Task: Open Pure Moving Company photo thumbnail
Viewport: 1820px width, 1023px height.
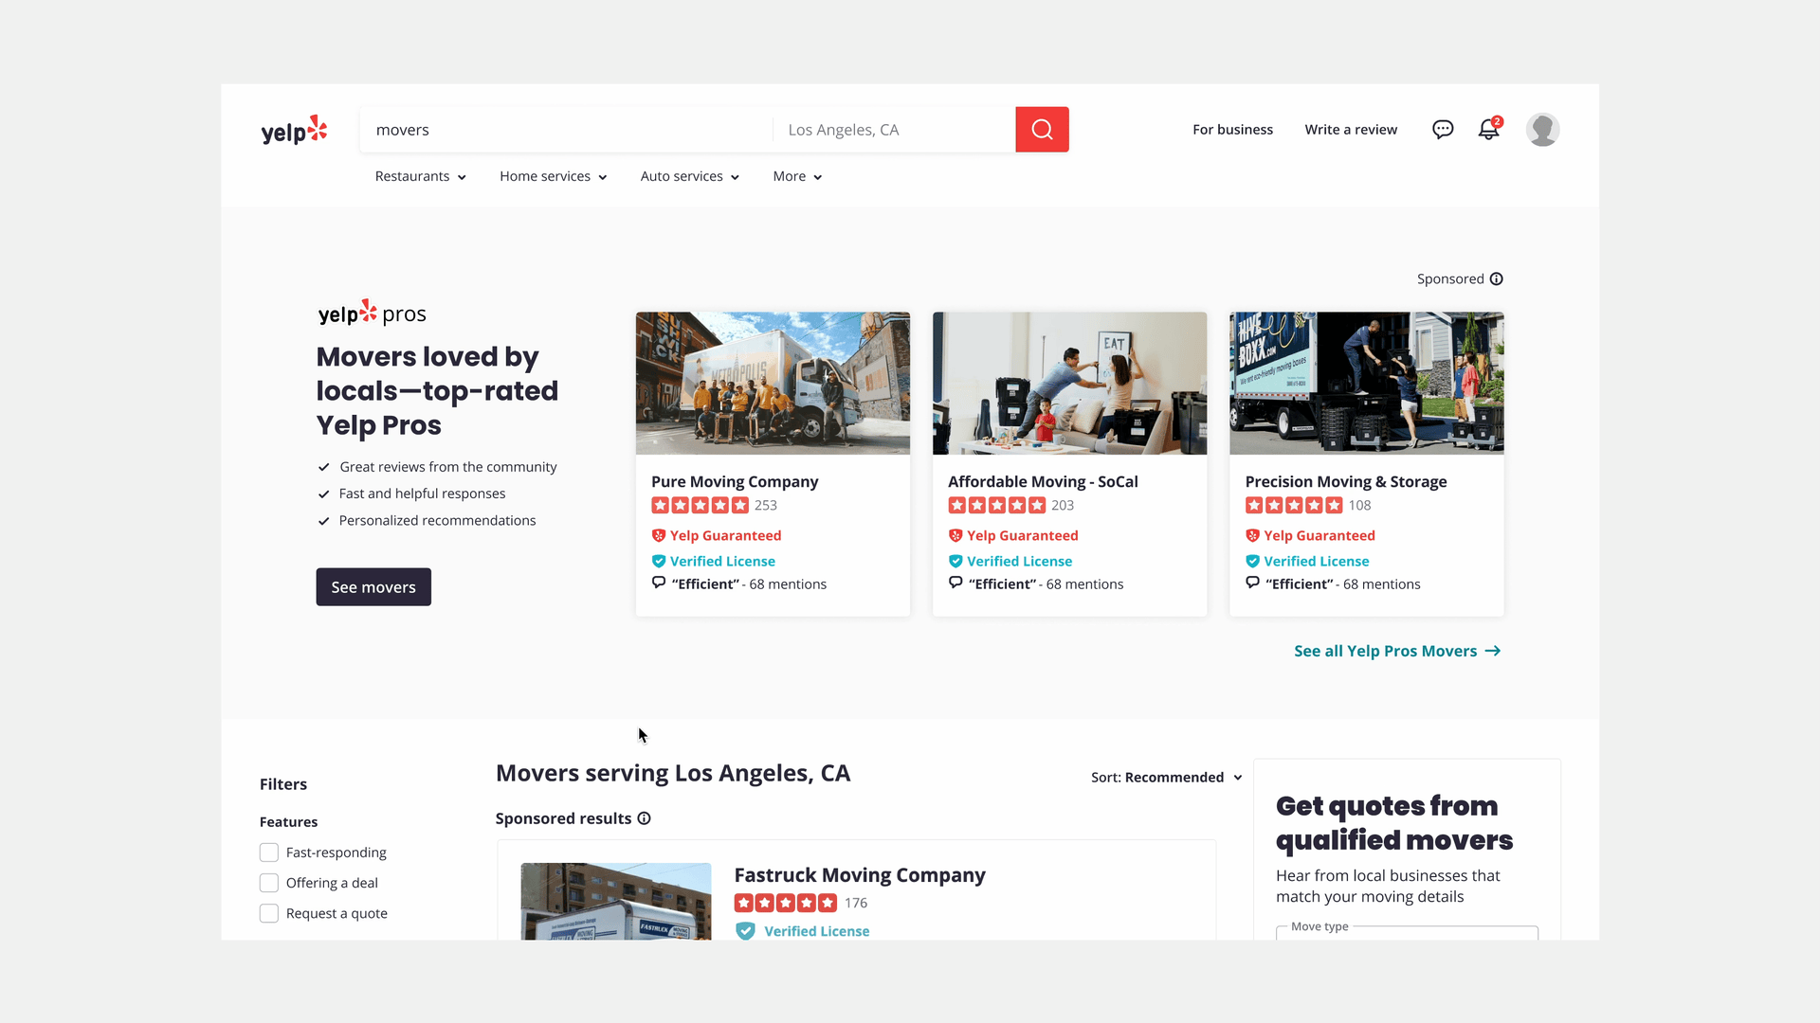Action: [773, 383]
